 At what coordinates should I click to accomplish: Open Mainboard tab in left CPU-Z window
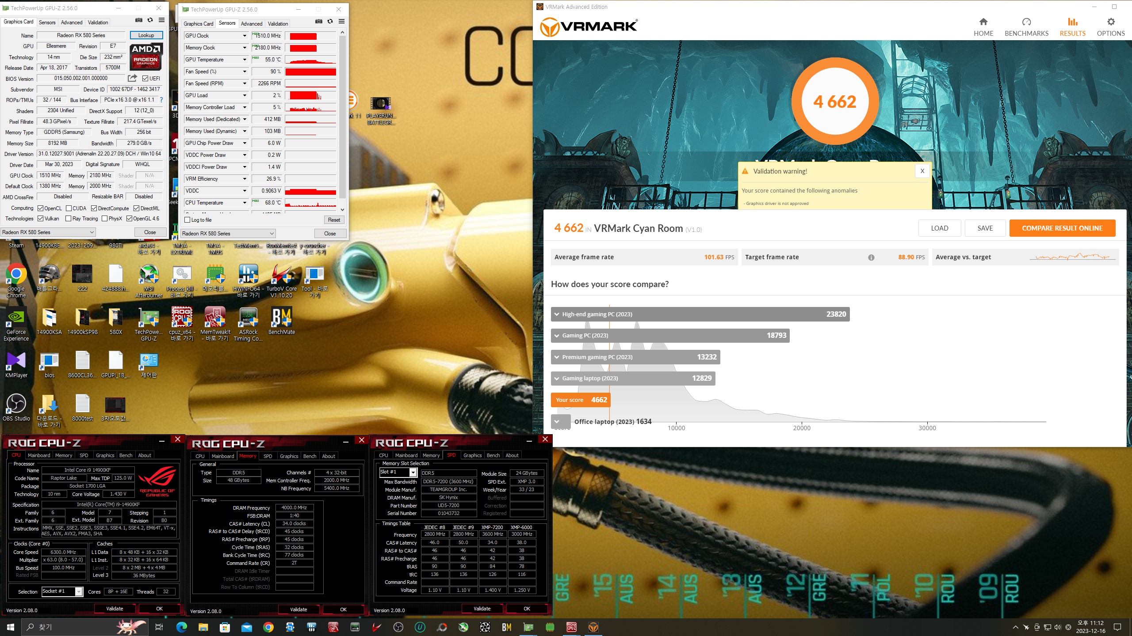pyautogui.click(x=39, y=455)
